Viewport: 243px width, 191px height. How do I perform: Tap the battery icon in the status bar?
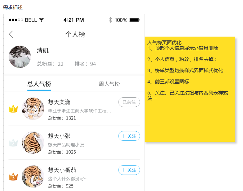[134, 20]
